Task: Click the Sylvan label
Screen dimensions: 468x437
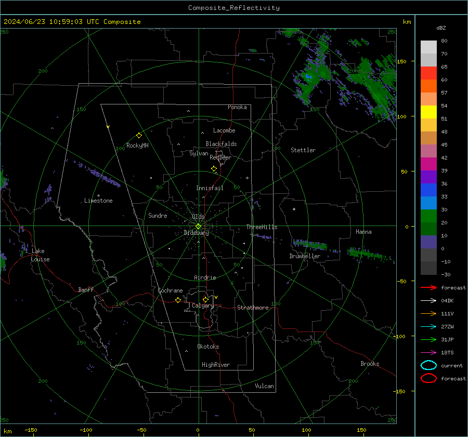Action: [199, 153]
